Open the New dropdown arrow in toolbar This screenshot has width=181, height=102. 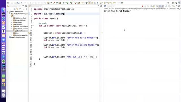[10, 3]
